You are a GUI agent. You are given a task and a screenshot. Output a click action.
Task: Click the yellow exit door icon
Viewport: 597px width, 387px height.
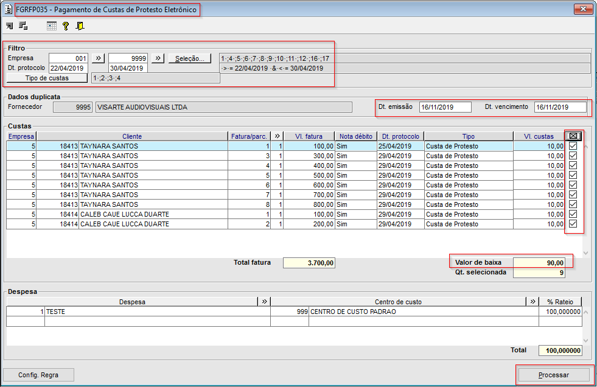coord(80,26)
